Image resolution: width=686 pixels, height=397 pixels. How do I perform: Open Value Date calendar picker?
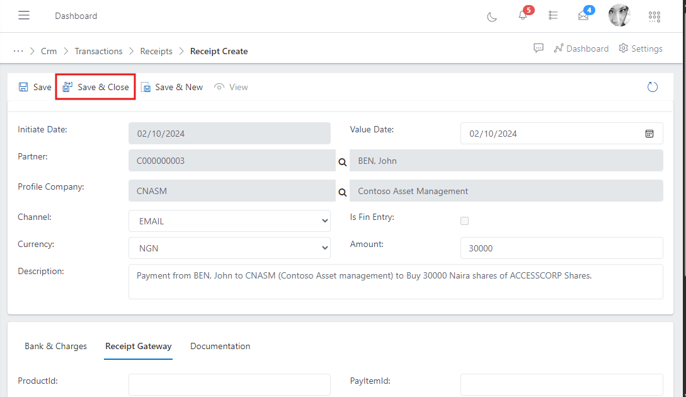(649, 134)
